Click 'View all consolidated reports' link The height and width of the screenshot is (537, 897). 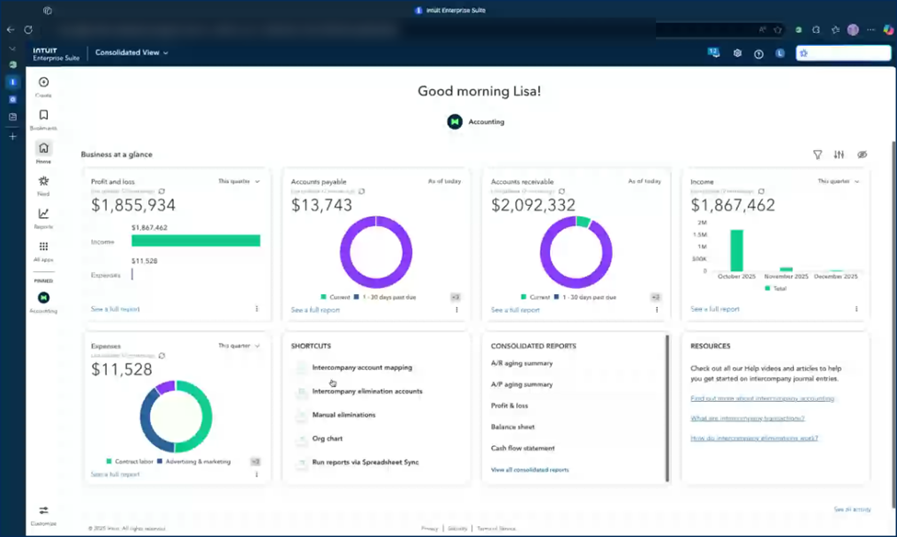[x=530, y=470]
